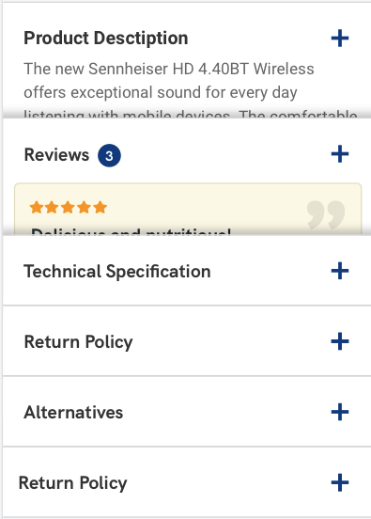Click the large quotation mark icon in review

tap(326, 214)
